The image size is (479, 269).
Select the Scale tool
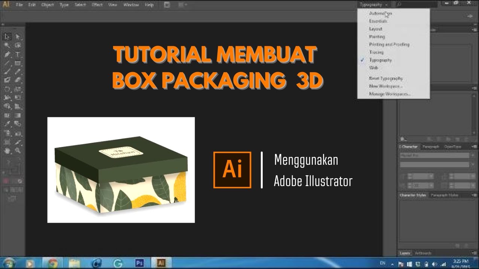(18, 89)
